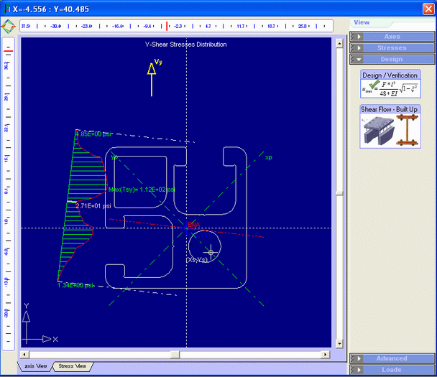437x377 pixels.
Task: Open the Design / Verification formula tool
Action: pos(390,84)
